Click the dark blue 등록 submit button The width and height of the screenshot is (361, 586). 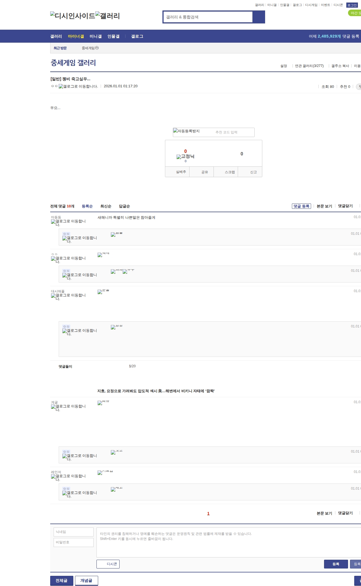click(336, 564)
